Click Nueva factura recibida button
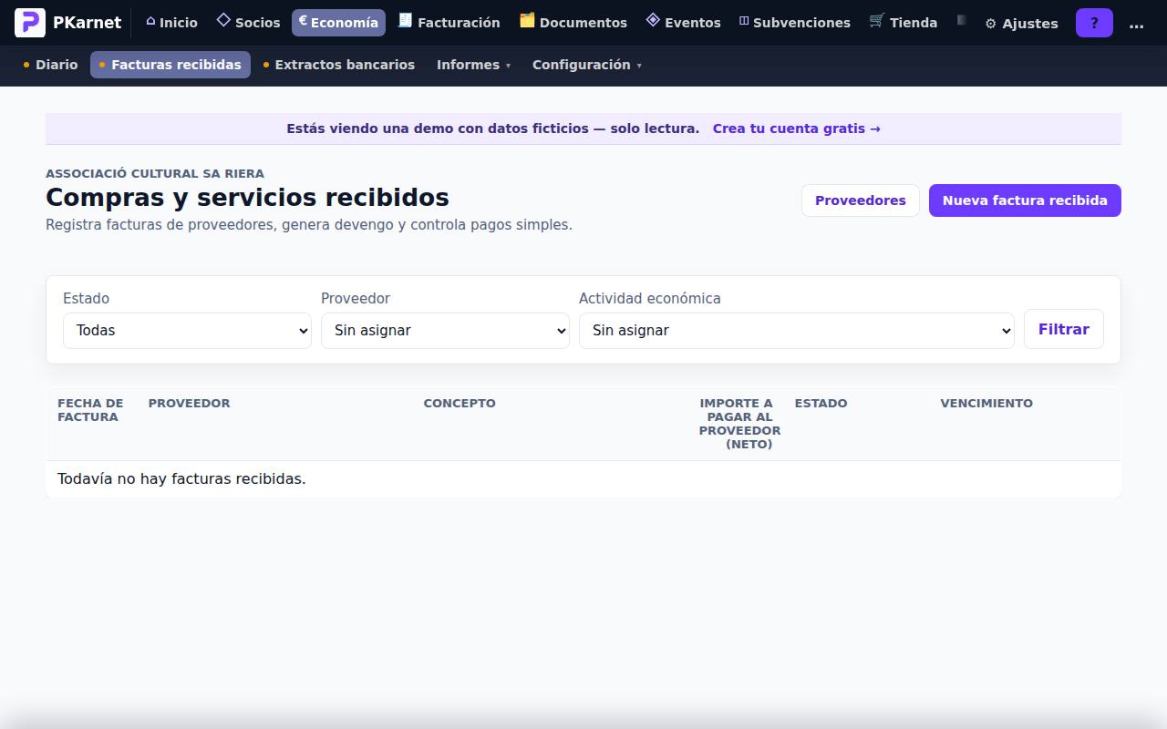The width and height of the screenshot is (1167, 729). click(x=1025, y=200)
